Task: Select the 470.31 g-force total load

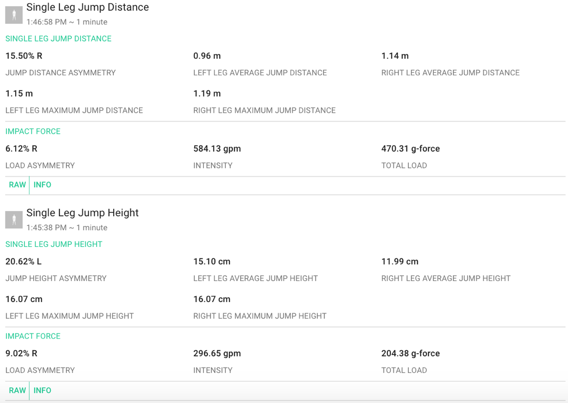Action: tap(410, 149)
